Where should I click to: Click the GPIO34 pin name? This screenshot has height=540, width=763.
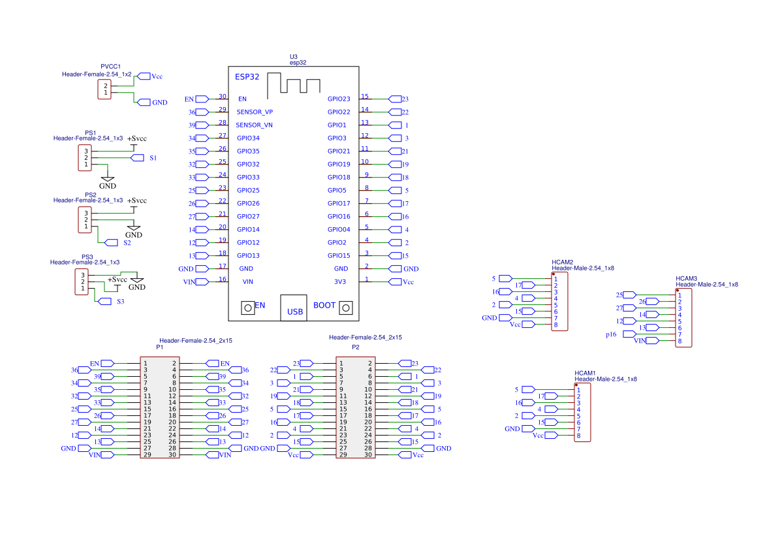point(248,138)
